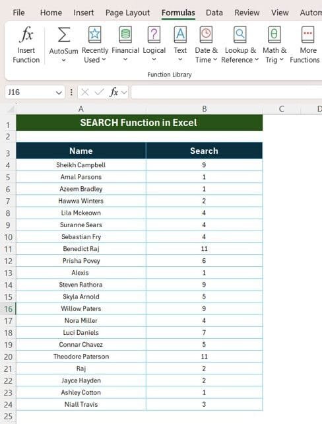Click the Select All corner triangle

pos(11,109)
